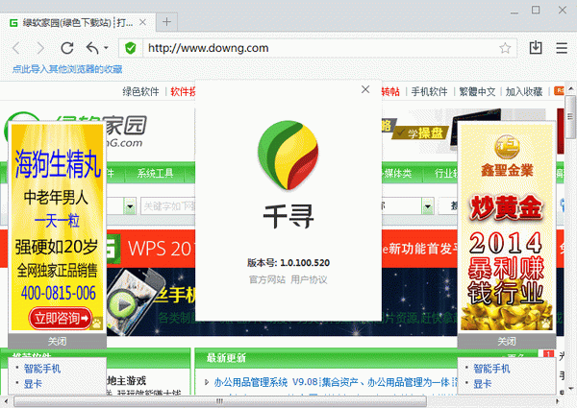The image size is (577, 408).
Task: Click 立即咨询 button in left ad
Action: click(61, 318)
